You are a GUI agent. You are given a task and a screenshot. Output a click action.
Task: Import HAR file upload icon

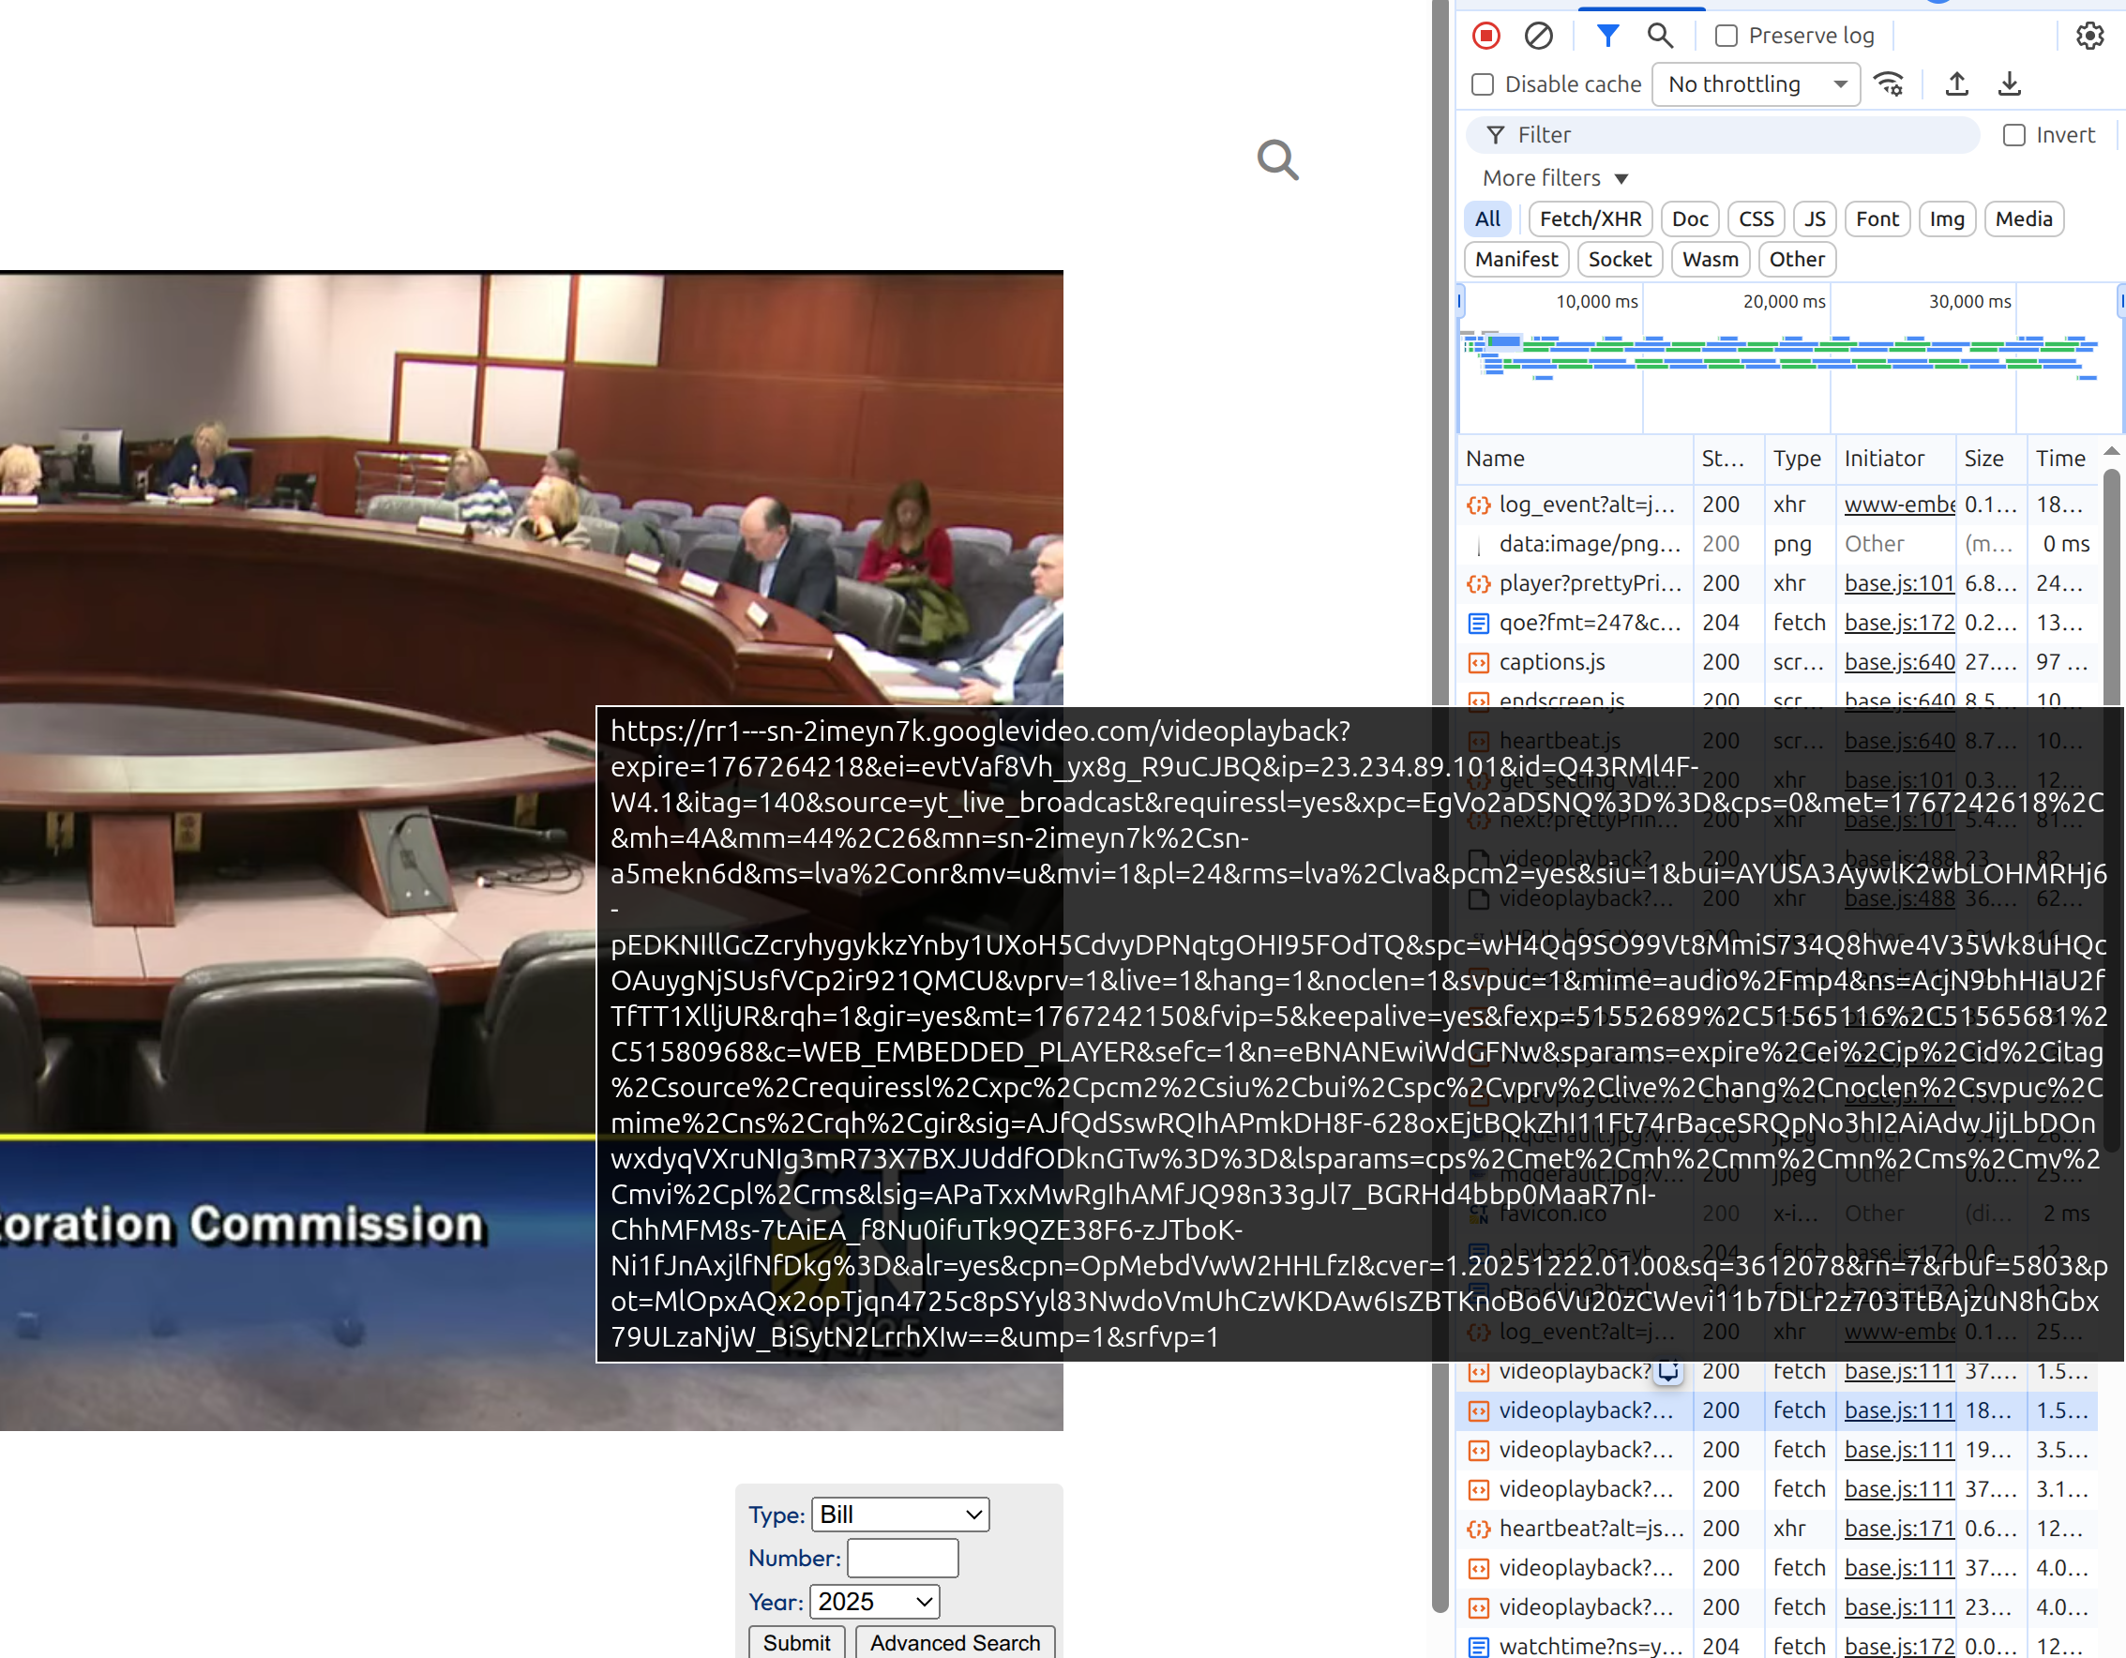point(1956,84)
